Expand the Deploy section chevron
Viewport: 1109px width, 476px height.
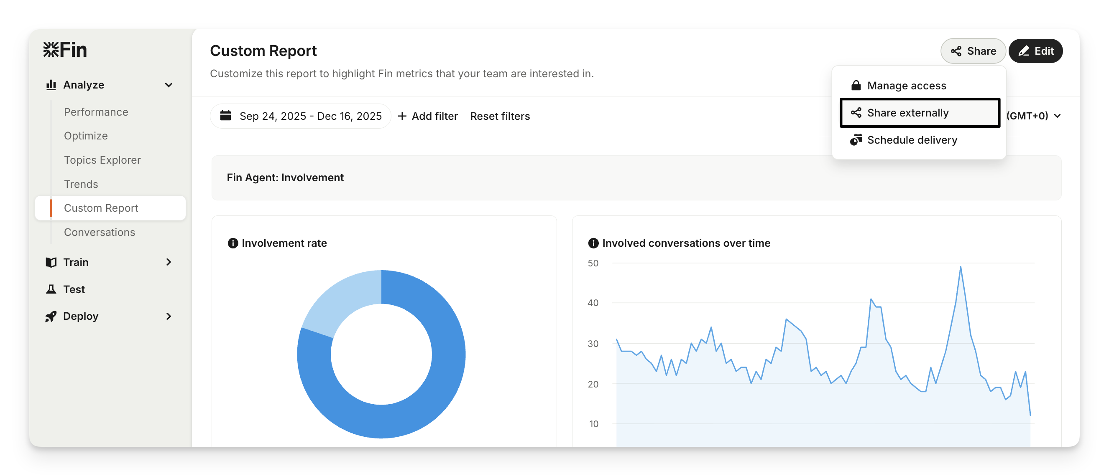pos(169,316)
